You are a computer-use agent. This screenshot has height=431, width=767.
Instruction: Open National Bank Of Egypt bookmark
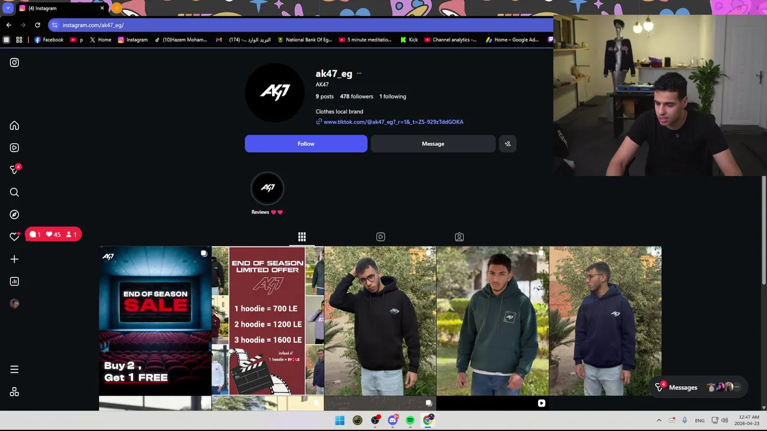[x=304, y=40]
